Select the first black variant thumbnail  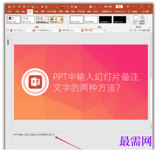pyautogui.click(x=105, y=20)
